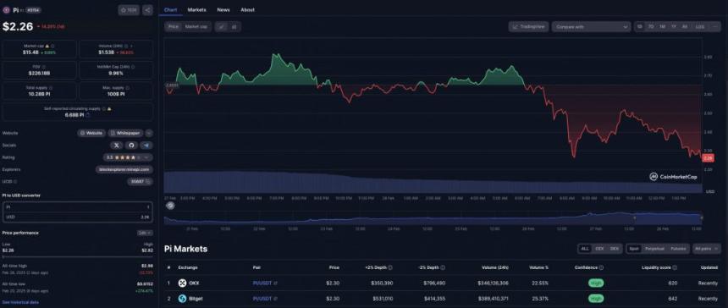This screenshot has height=308, width=728.
Task: Click the info icon next to Market cap
Action: point(52,47)
